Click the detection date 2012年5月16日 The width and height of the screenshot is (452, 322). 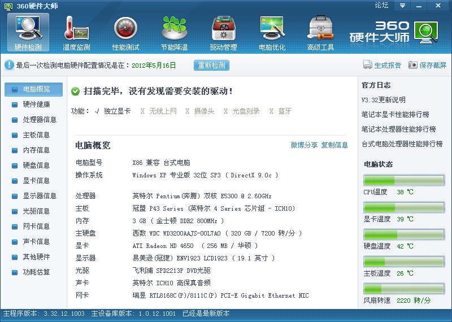(x=154, y=66)
